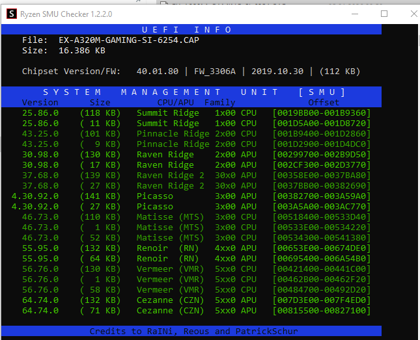Click offset [003A5A00-003AC770]

322,207
